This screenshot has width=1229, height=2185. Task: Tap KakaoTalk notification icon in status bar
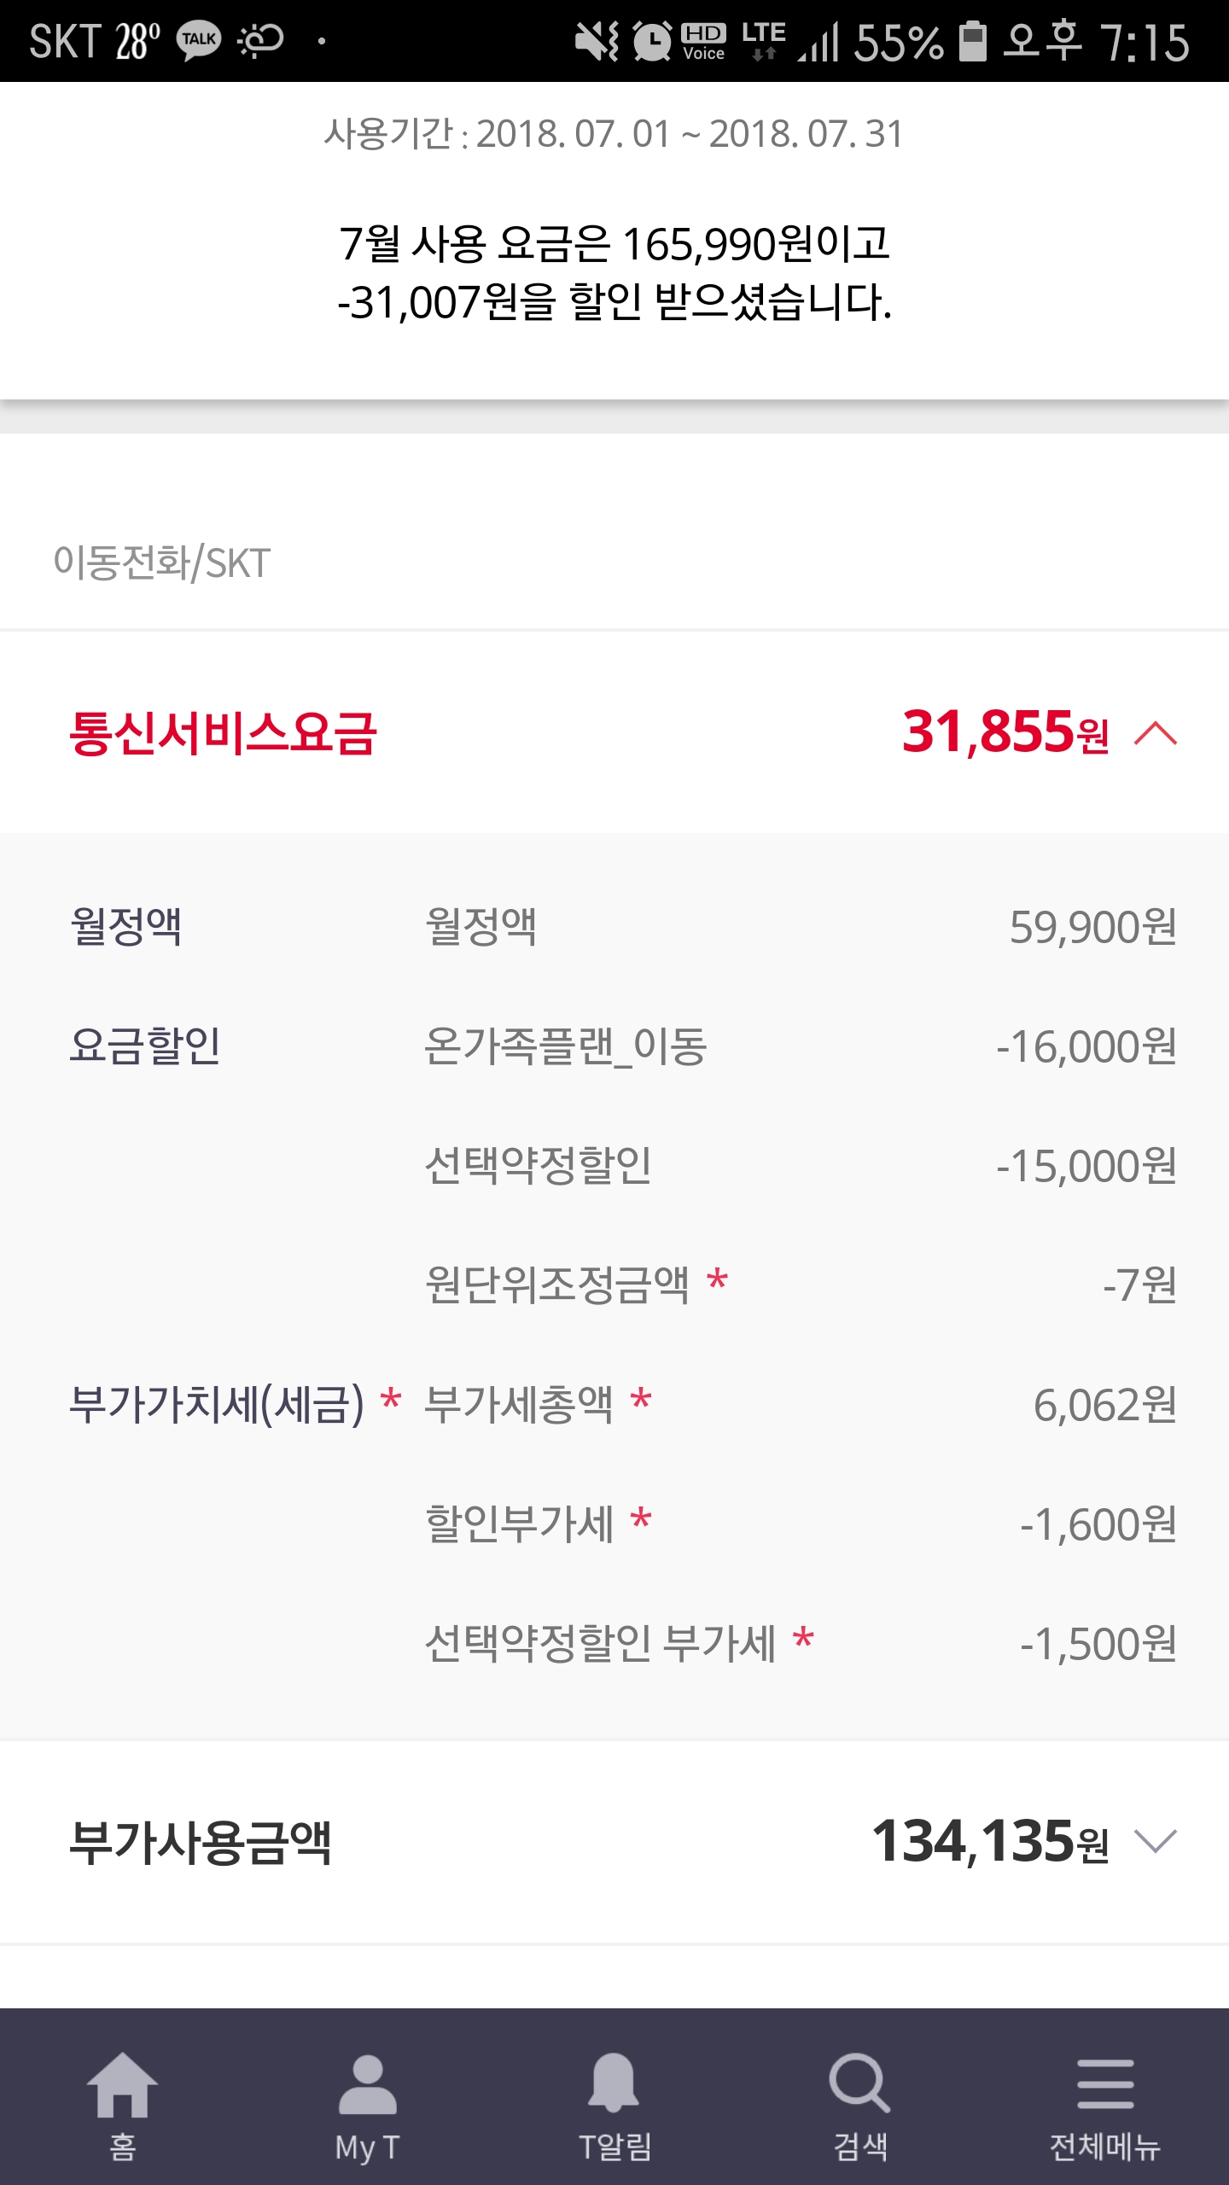pyautogui.click(x=199, y=40)
